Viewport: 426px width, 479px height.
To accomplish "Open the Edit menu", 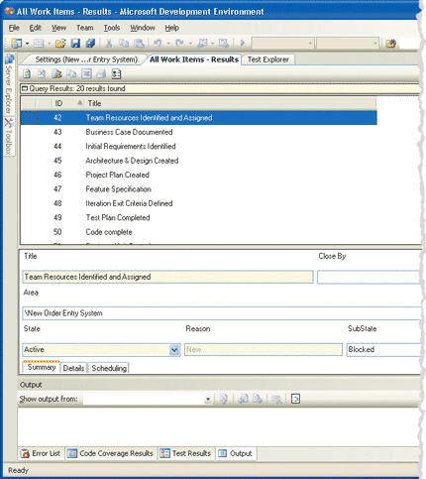I will click(36, 28).
